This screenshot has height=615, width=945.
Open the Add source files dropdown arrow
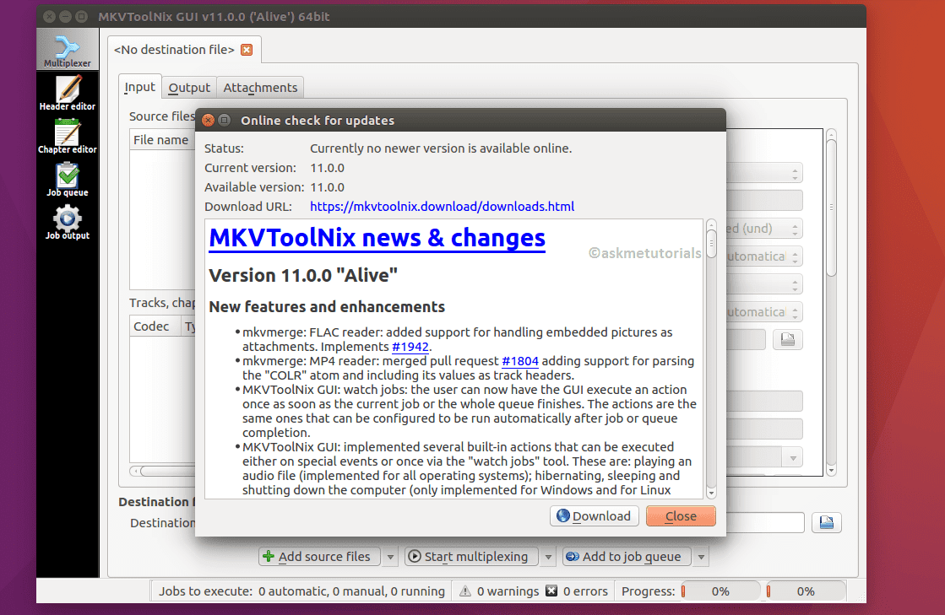coord(390,558)
